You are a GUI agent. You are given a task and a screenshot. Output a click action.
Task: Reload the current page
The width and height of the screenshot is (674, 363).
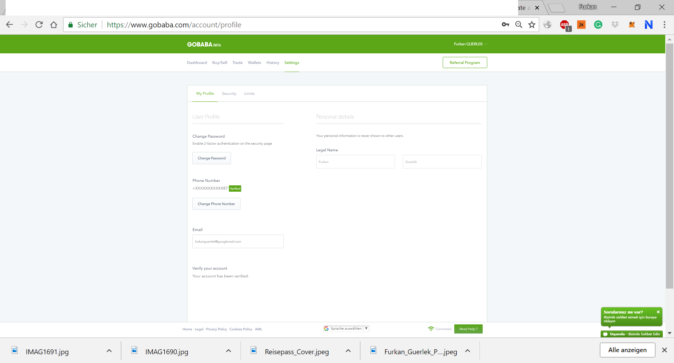point(39,25)
